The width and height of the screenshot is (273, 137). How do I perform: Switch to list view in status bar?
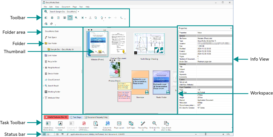click(48, 134)
